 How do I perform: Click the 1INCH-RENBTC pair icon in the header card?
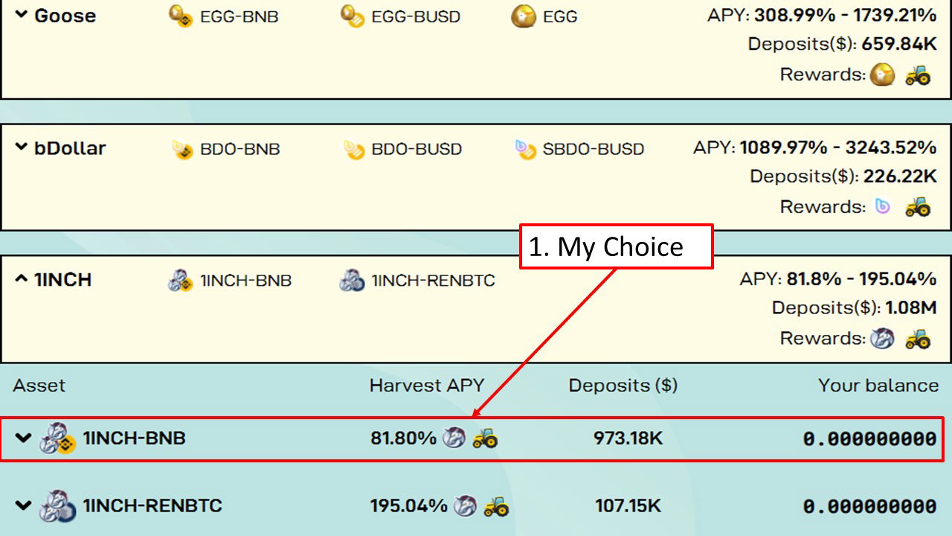(x=353, y=281)
